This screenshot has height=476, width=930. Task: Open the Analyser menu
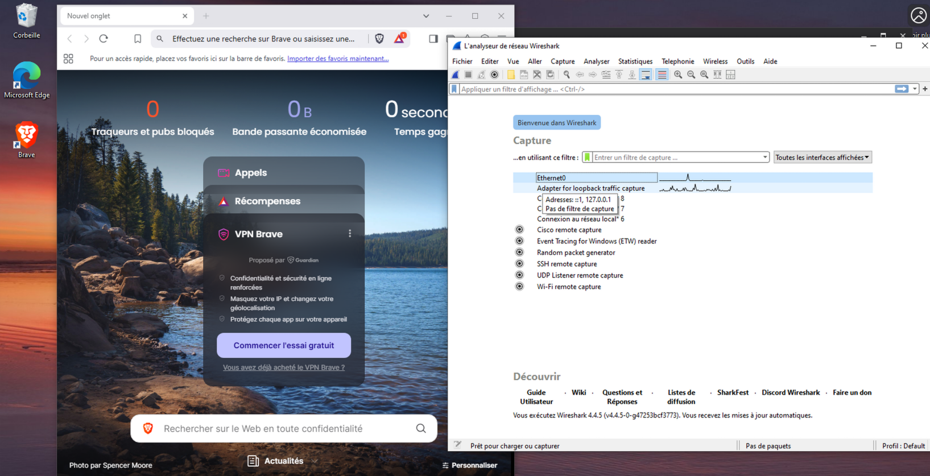point(596,61)
